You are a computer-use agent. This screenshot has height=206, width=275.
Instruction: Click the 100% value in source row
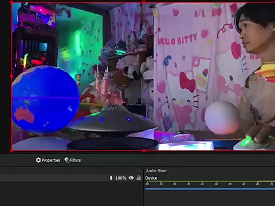coord(121,178)
